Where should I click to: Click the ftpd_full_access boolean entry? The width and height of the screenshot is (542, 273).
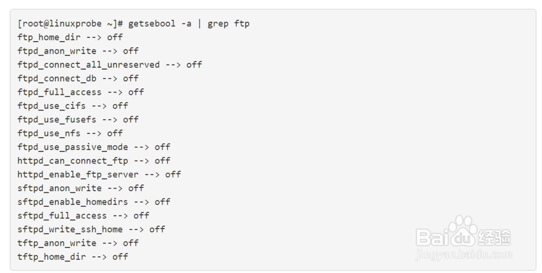81,92
